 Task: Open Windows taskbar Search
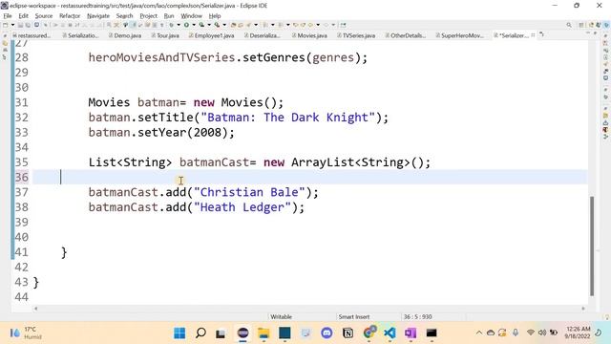pos(200,333)
